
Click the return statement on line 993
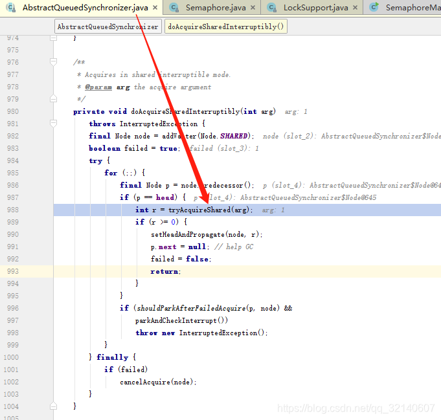pyautogui.click(x=165, y=272)
